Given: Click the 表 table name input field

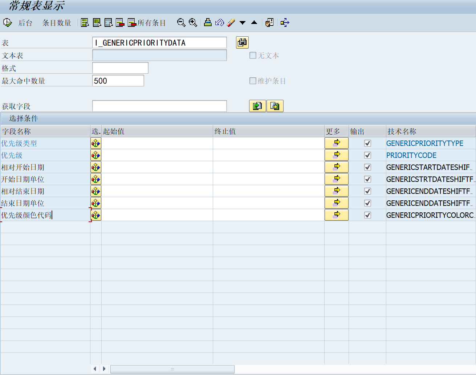Looking at the screenshot, I should coord(159,42).
